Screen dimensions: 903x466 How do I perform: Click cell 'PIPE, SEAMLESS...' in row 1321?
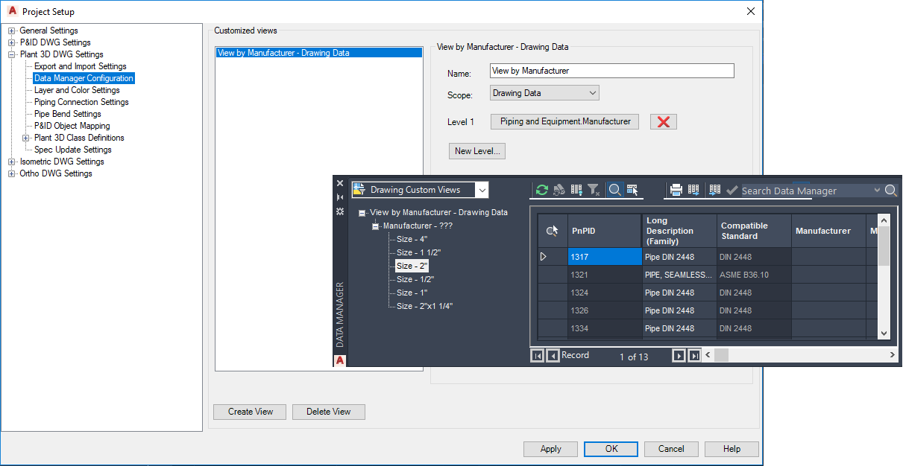[679, 275]
